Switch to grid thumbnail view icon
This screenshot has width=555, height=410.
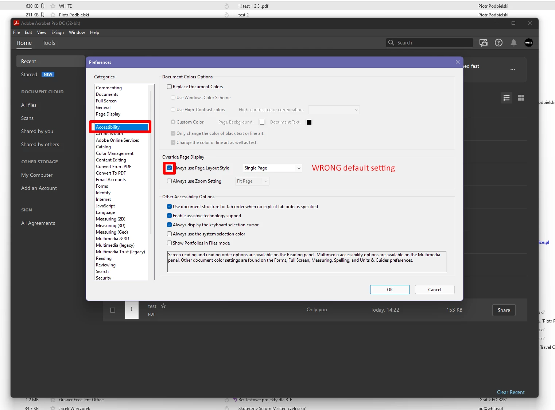[521, 98]
